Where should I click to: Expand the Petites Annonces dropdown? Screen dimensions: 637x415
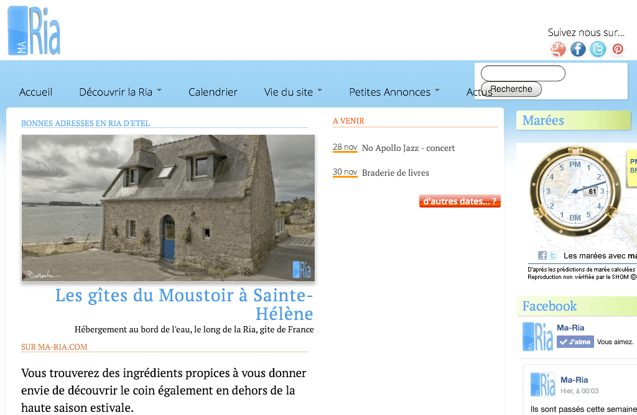394,92
